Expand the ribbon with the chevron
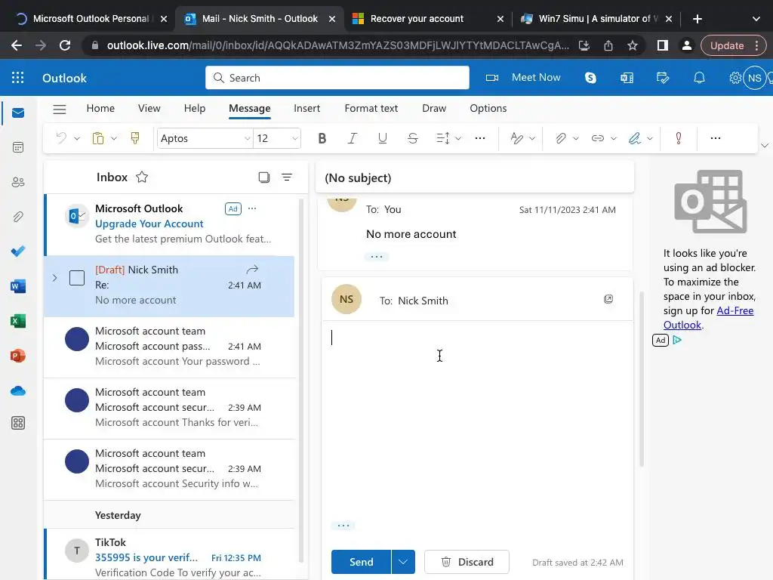The width and height of the screenshot is (773, 580). coord(765,146)
